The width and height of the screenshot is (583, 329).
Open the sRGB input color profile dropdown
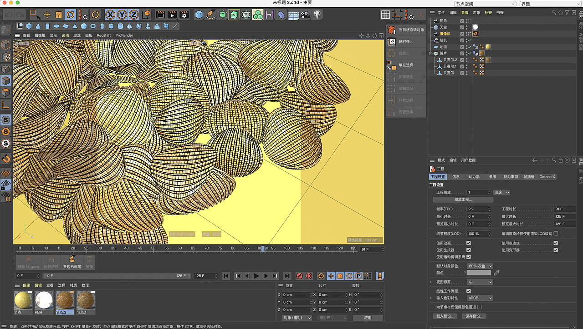pyautogui.click(x=480, y=298)
